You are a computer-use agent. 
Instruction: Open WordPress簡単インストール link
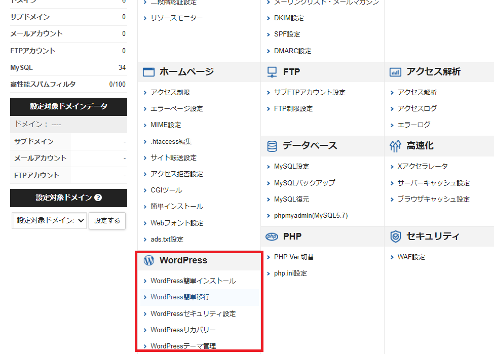click(x=193, y=281)
